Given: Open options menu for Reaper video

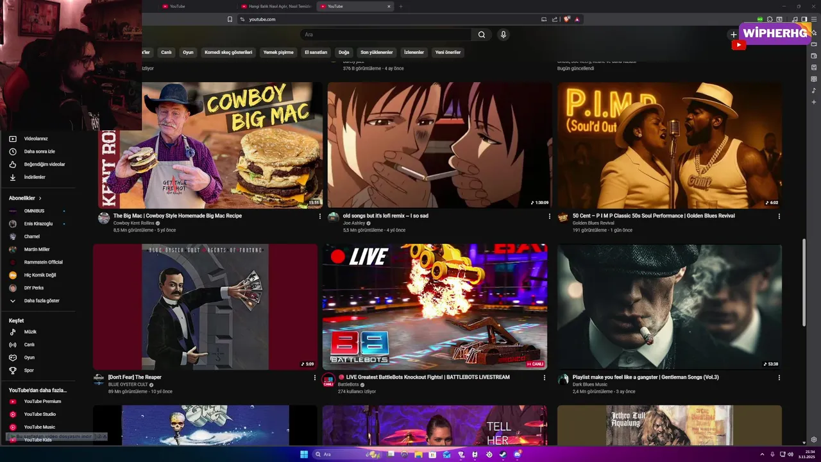Looking at the screenshot, I should 315,378.
